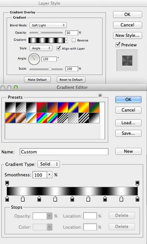147x244 pixels.
Task: Click the opacity stop Location field
Action: coord(90,216)
